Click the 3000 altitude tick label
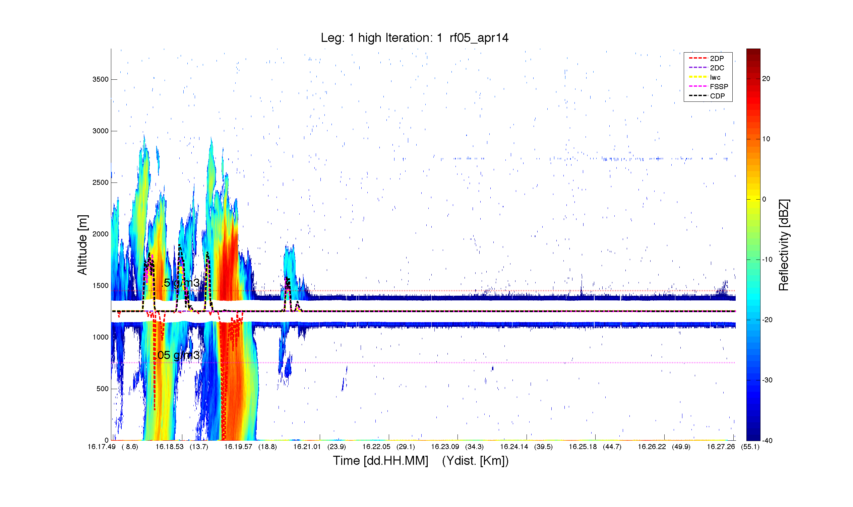 100,131
